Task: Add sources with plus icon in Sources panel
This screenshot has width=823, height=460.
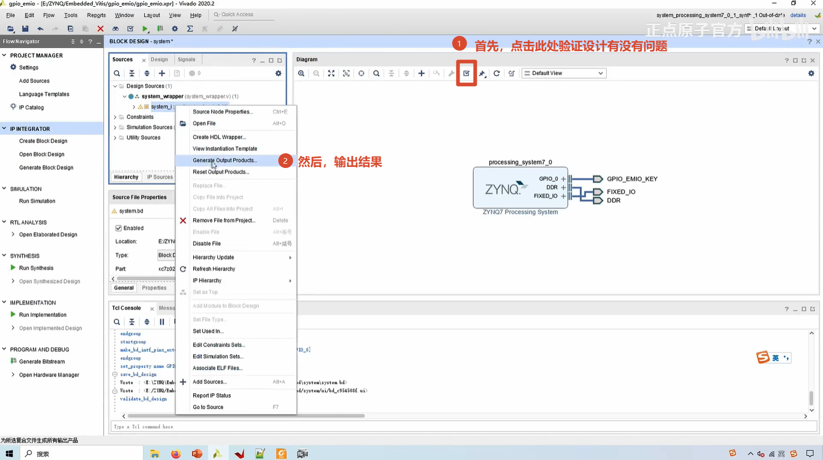Action: pyautogui.click(x=162, y=74)
